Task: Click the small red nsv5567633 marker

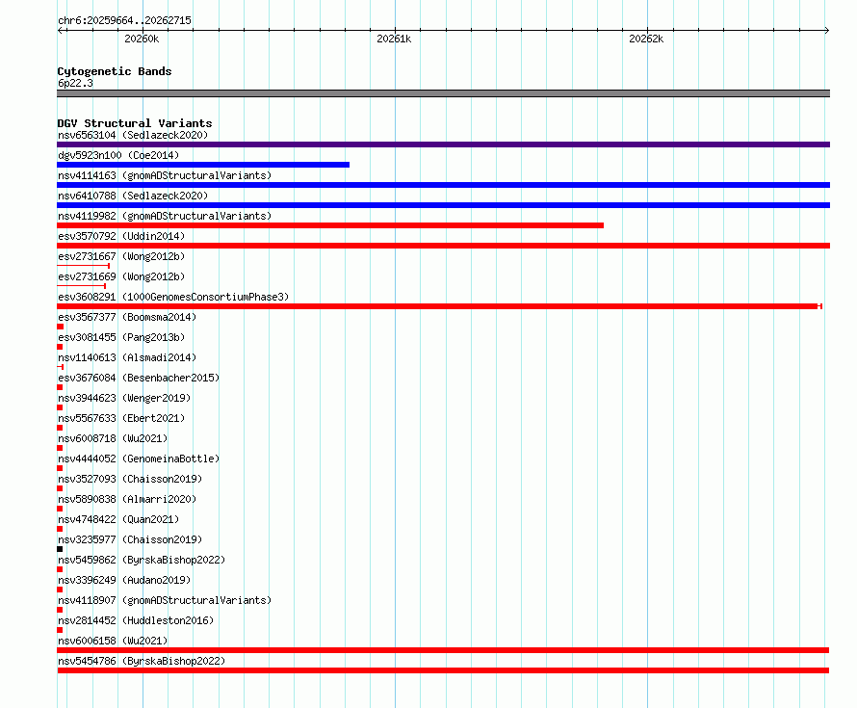Action: [60, 428]
